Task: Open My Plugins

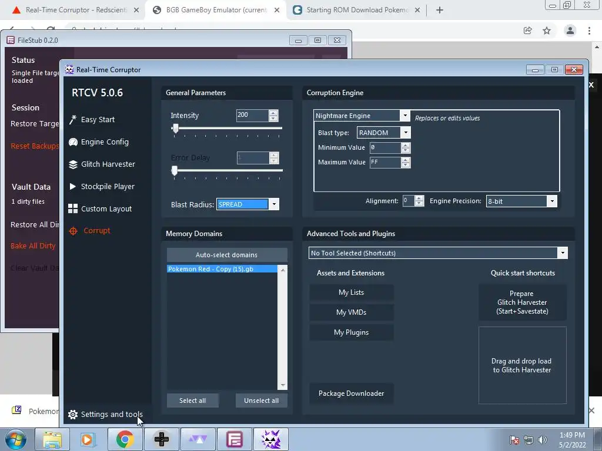Action: pyautogui.click(x=352, y=332)
